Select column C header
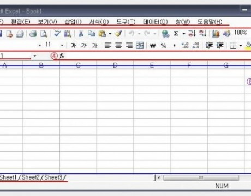The image size is (251, 196). [78, 65]
